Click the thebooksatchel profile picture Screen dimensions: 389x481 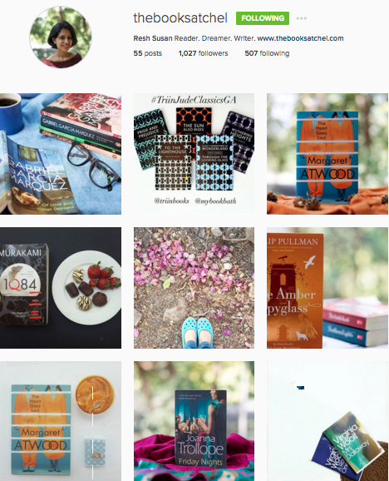61,37
